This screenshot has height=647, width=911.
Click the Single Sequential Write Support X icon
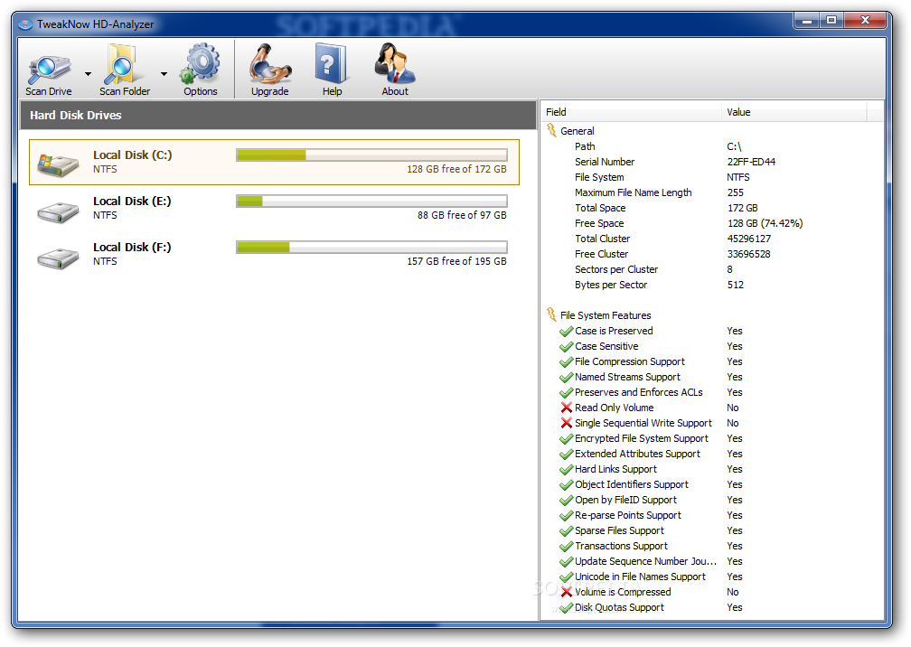[567, 423]
